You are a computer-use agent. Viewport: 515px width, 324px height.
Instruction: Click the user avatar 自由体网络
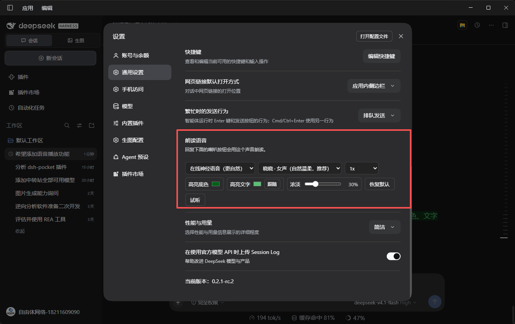point(11,312)
